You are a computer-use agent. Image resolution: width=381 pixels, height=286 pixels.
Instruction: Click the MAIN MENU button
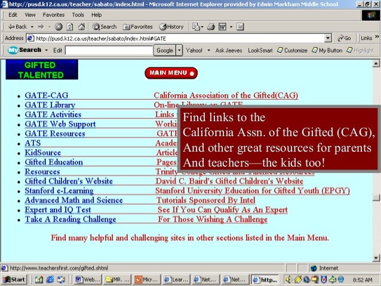click(171, 73)
